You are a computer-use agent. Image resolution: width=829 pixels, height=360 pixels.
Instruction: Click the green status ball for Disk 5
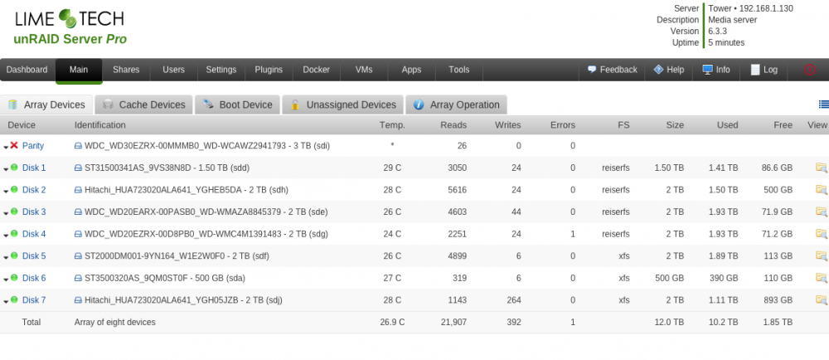[14, 255]
